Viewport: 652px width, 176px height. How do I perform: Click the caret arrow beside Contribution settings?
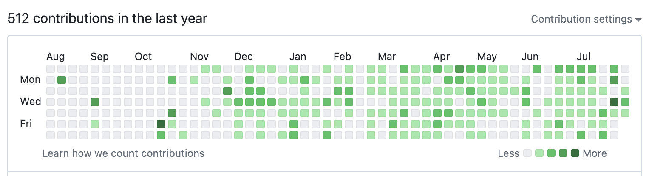638,20
